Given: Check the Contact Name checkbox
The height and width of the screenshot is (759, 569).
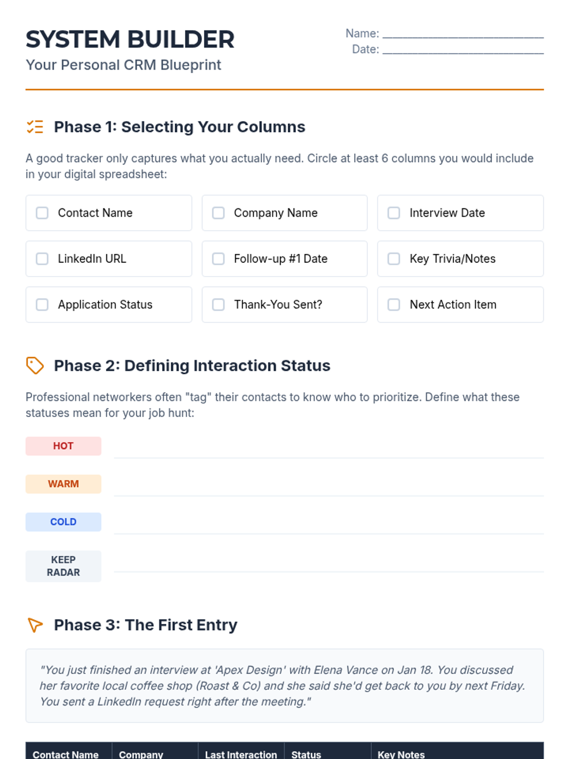Looking at the screenshot, I should pos(42,213).
